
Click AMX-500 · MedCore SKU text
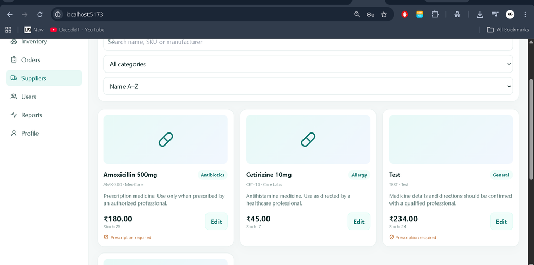tap(123, 185)
